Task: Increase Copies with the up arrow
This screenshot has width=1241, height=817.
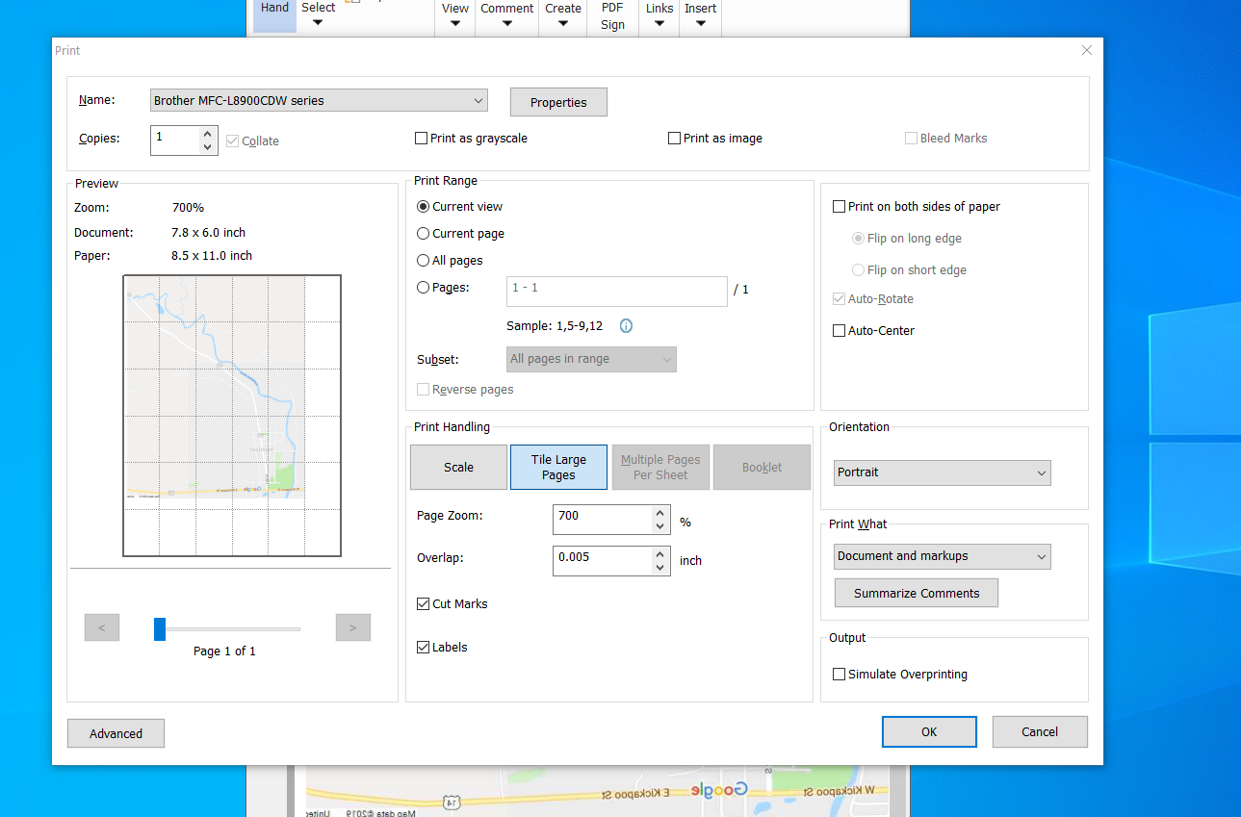Action: pyautogui.click(x=207, y=134)
